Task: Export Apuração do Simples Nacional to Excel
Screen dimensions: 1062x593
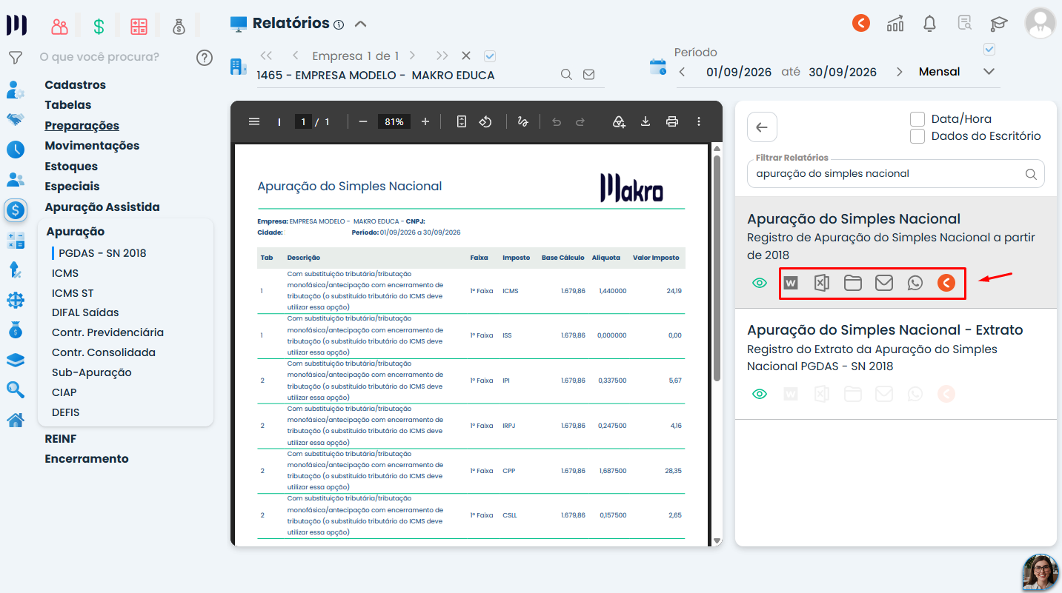Action: 821,283
